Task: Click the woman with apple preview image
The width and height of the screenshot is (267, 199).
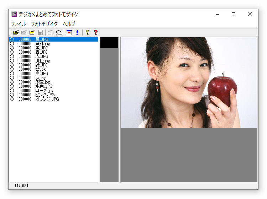Action: pos(189,82)
